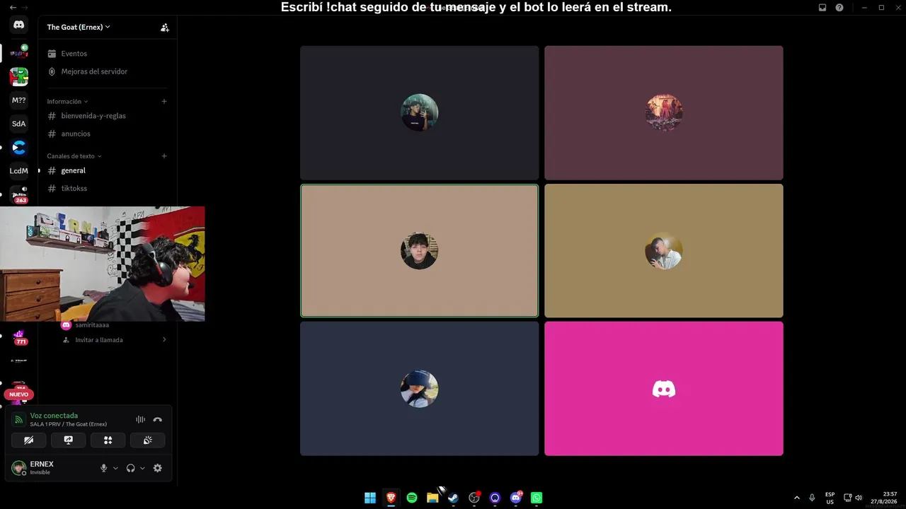The width and height of the screenshot is (906, 509).
Task: Deafen with the headphones icon
Action: [x=130, y=468]
